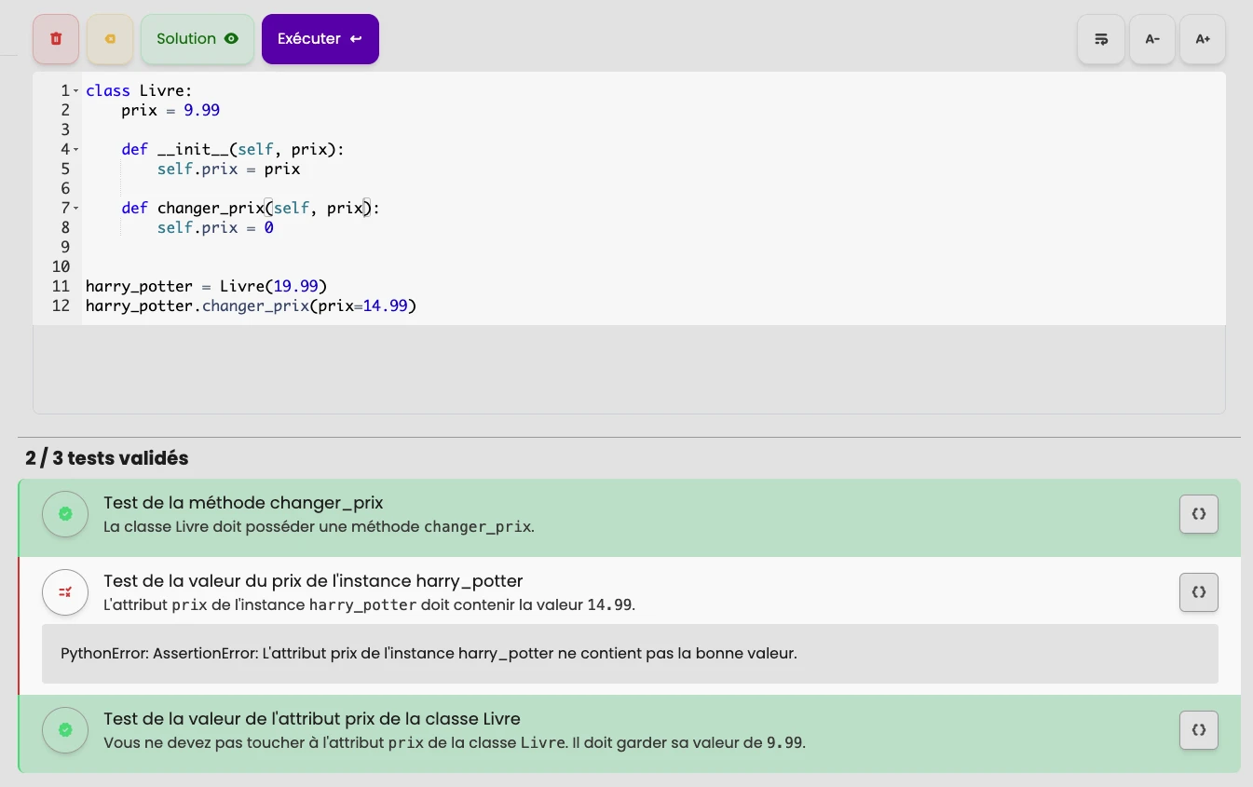Increase font size with A+
Viewport: 1253px width, 787px height.
tap(1203, 38)
